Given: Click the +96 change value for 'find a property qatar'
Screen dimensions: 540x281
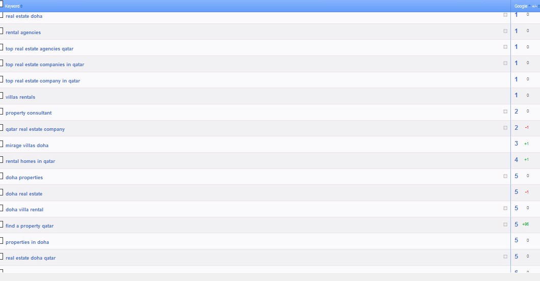Looking at the screenshot, I should (525, 224).
